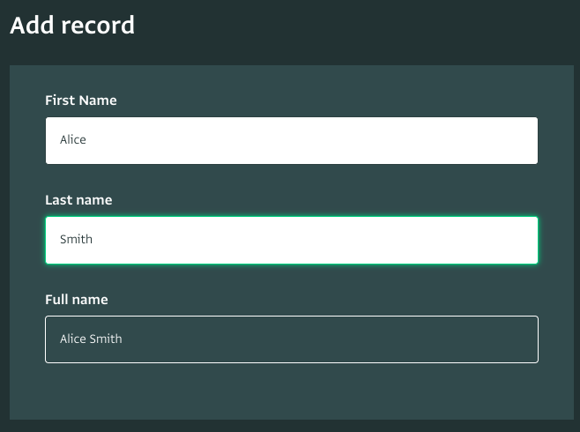
Task: Click empty form area below Full name
Action: tap(292, 391)
